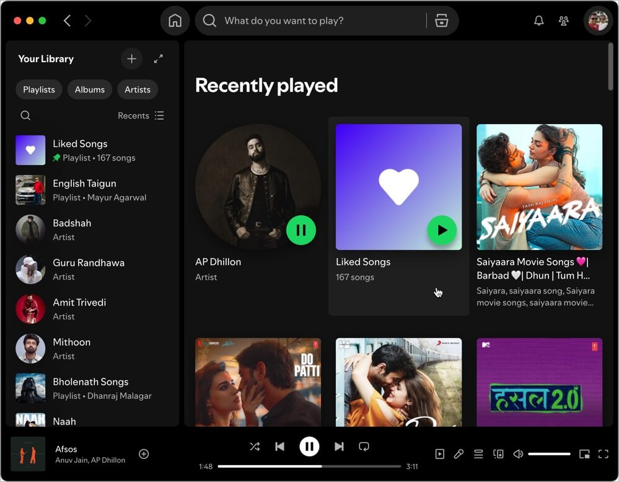Filter library by Playlists
This screenshot has width=619, height=482.
click(x=39, y=89)
